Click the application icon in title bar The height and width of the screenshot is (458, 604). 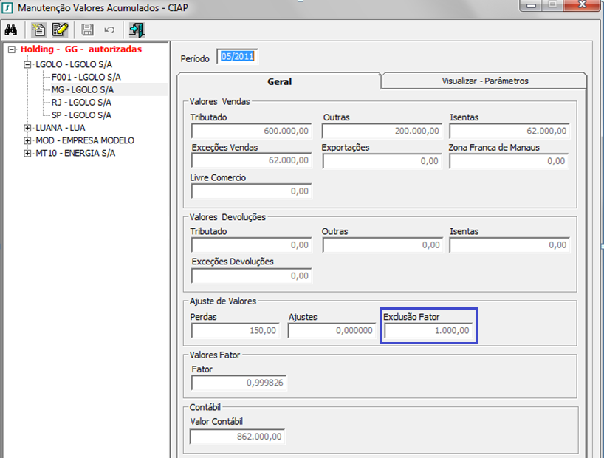(x=7, y=8)
